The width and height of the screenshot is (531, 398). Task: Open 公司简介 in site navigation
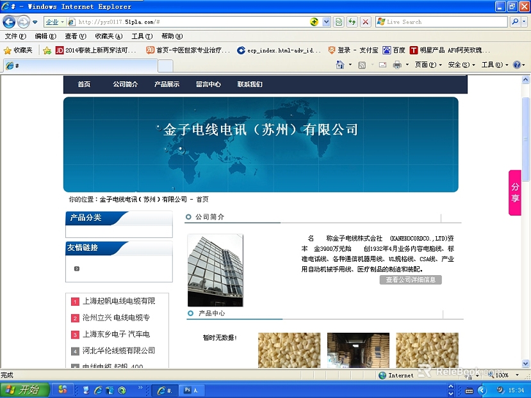(x=126, y=84)
